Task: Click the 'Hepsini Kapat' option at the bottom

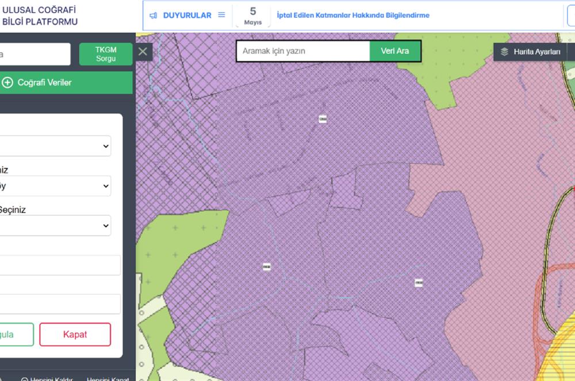Action: (108, 379)
